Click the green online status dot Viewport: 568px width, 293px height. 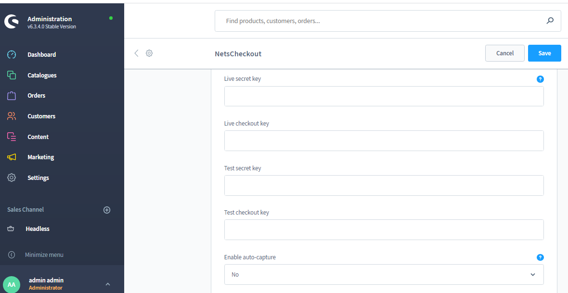coord(111,18)
